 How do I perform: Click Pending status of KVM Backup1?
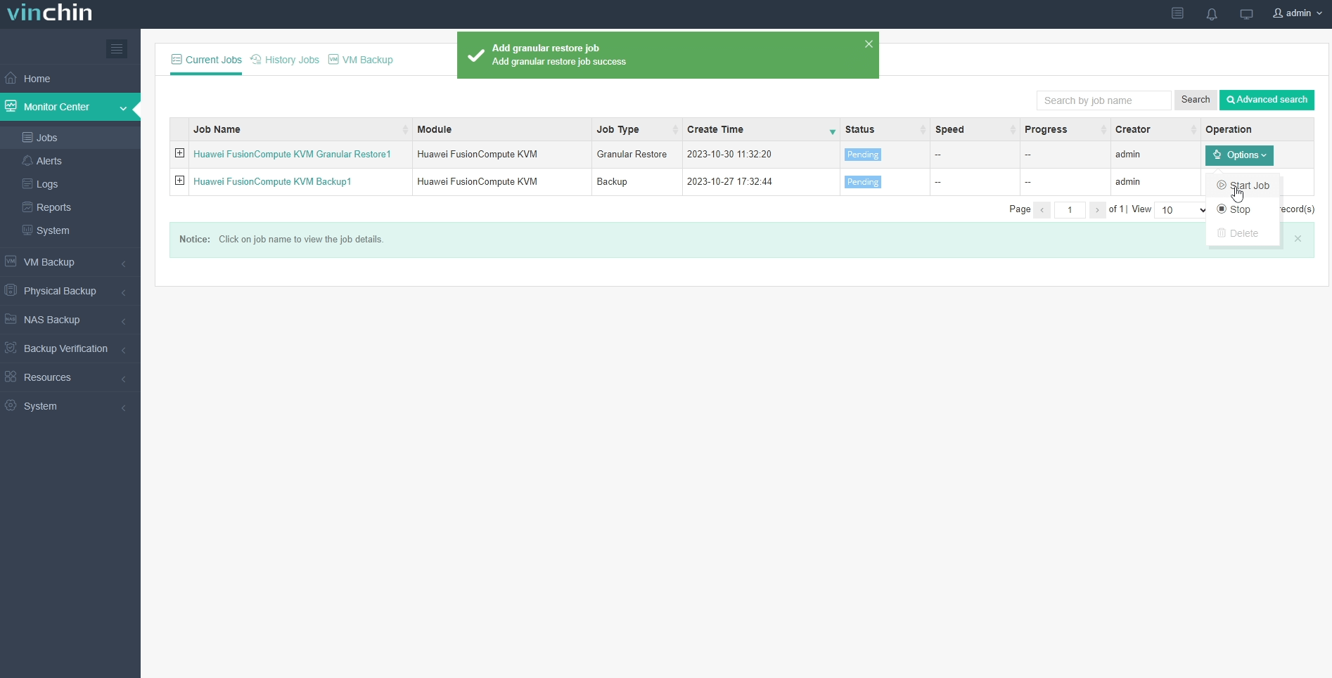pyautogui.click(x=863, y=182)
